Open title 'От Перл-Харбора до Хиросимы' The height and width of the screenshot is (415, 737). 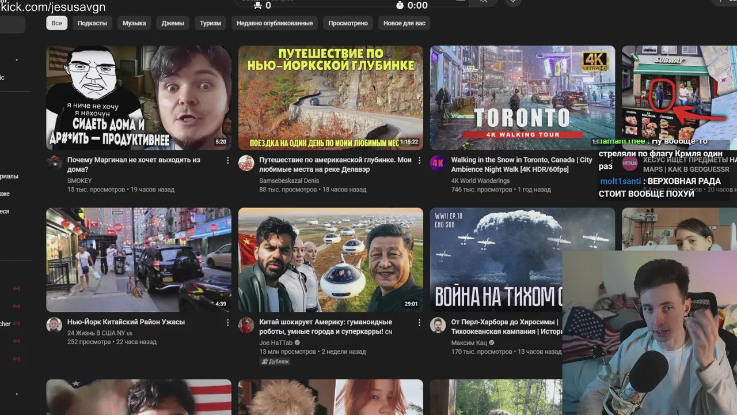(x=507, y=327)
